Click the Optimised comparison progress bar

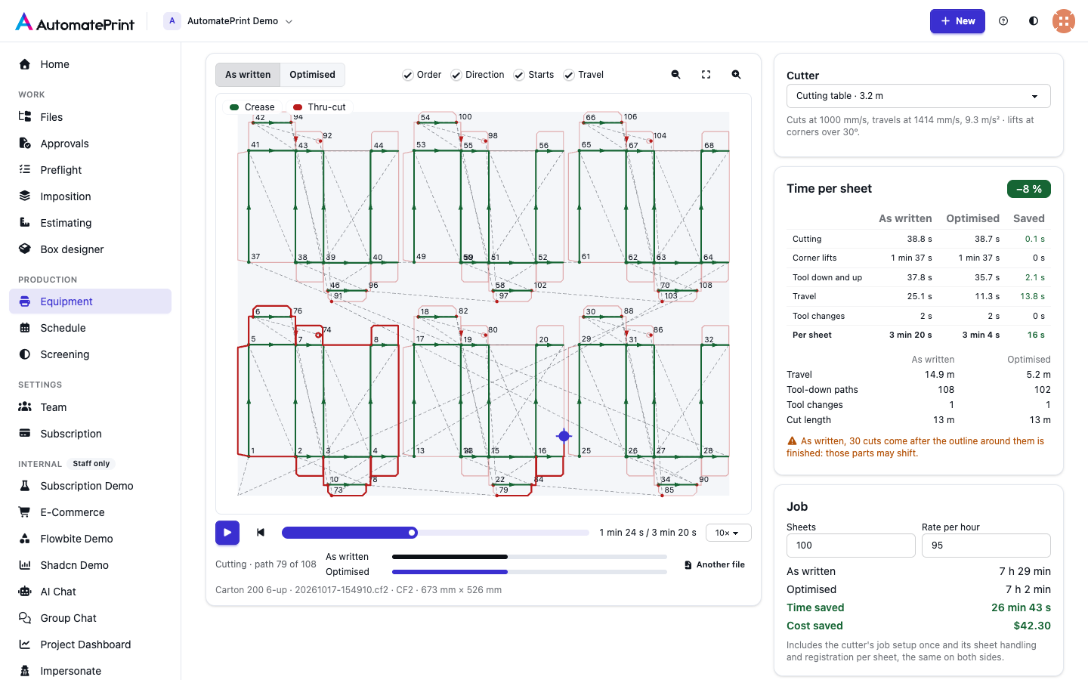coord(530,572)
